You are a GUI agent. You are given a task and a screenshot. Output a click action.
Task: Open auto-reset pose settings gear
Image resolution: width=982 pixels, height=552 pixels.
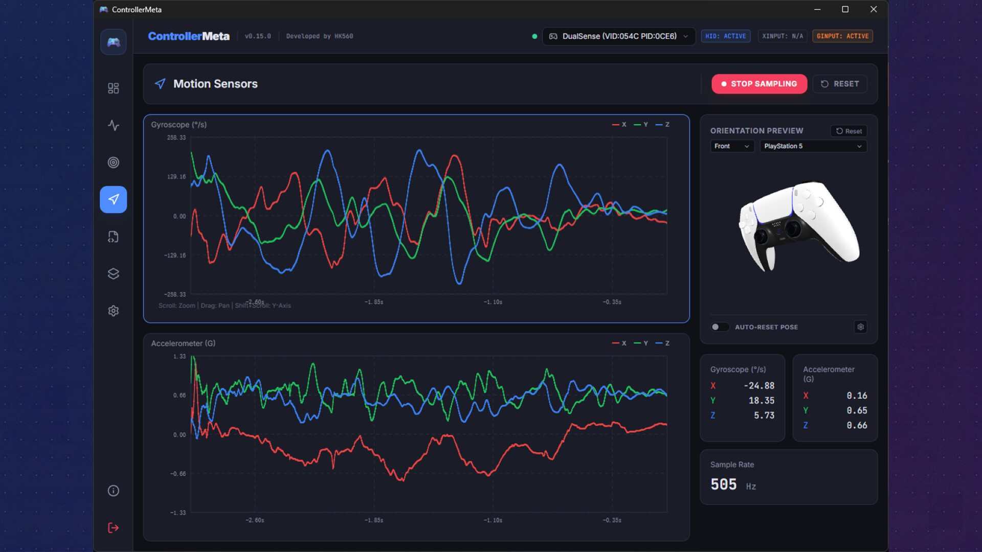point(860,327)
